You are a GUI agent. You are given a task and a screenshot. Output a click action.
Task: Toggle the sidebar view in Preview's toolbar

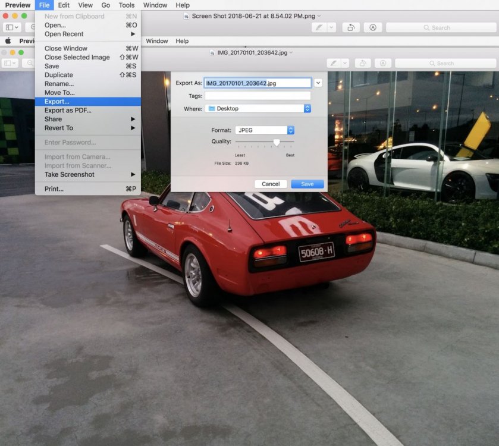click(9, 62)
